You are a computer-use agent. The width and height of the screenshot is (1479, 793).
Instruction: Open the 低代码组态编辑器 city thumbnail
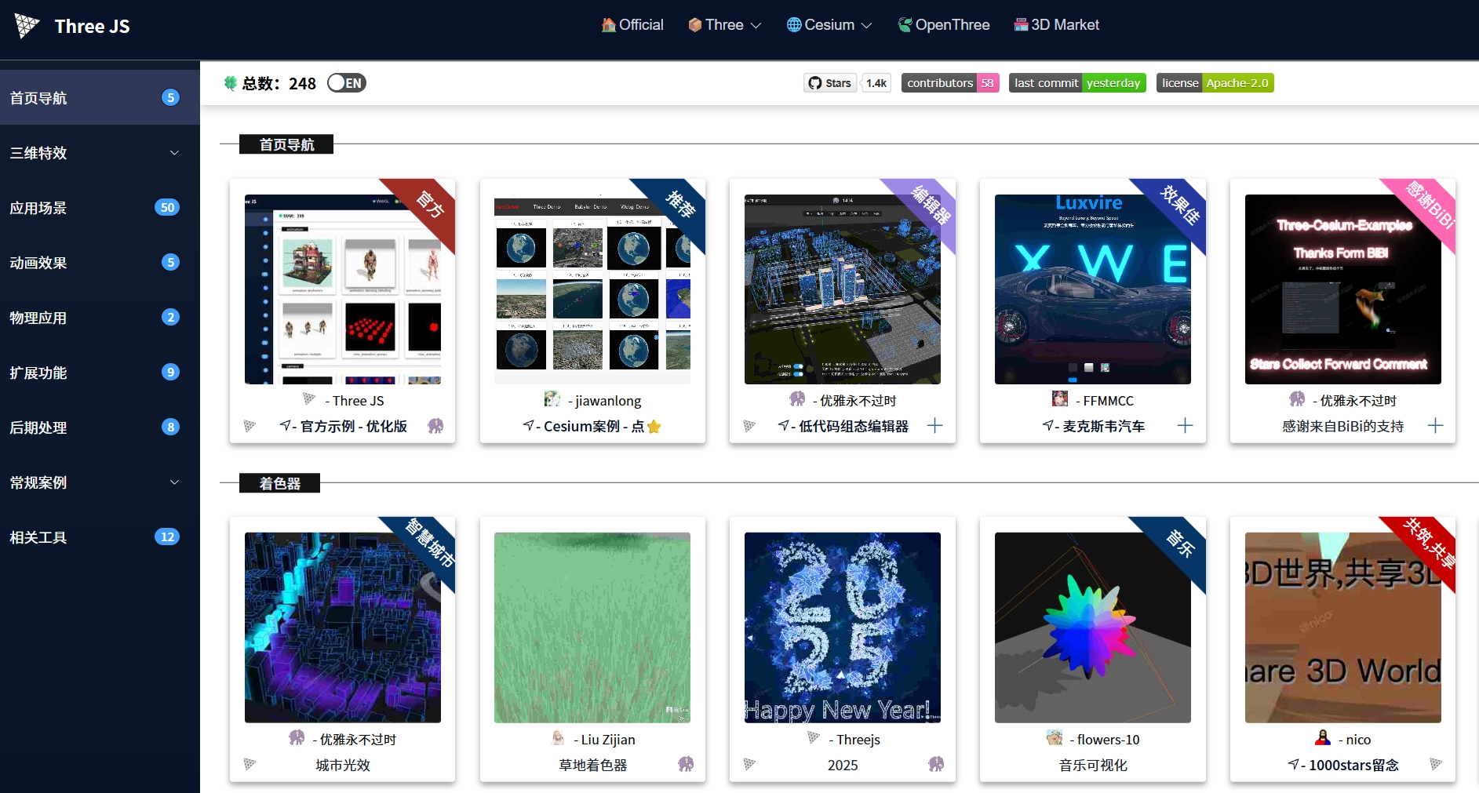point(843,289)
